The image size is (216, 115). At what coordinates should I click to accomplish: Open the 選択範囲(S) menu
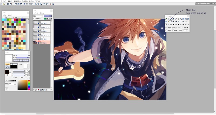tap(17, 1)
